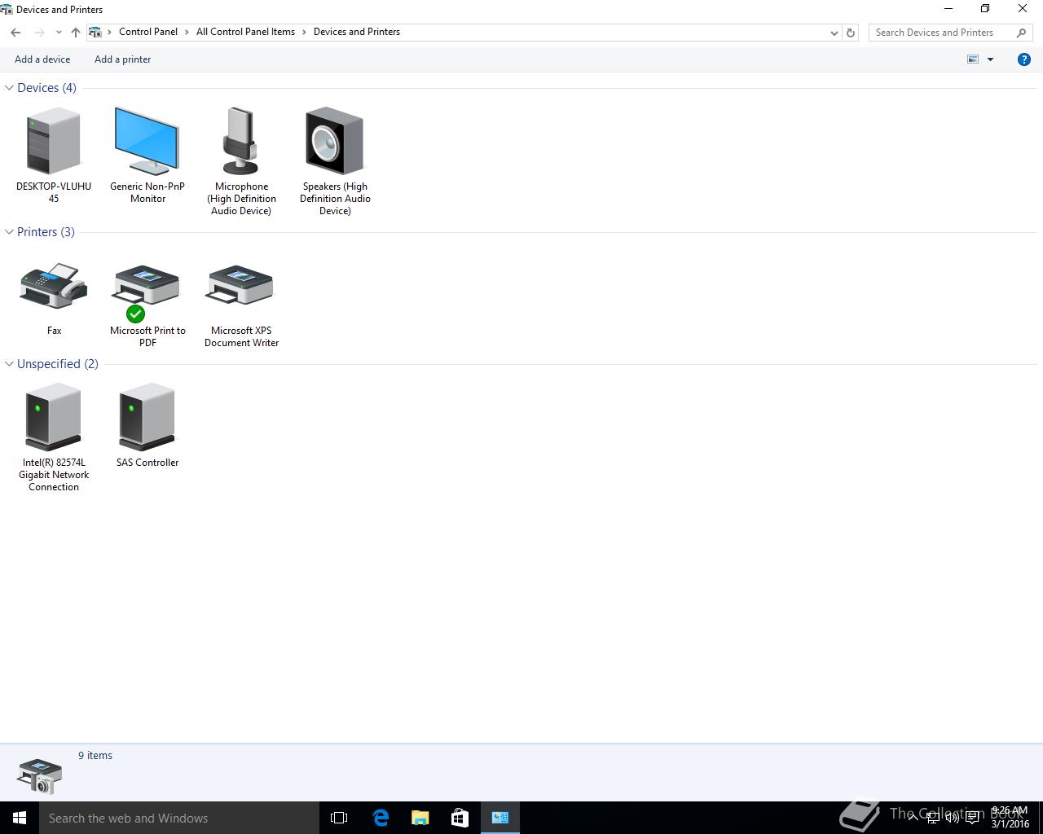This screenshot has height=834, width=1043.
Task: Click the volume icon in system tray
Action: point(952,818)
